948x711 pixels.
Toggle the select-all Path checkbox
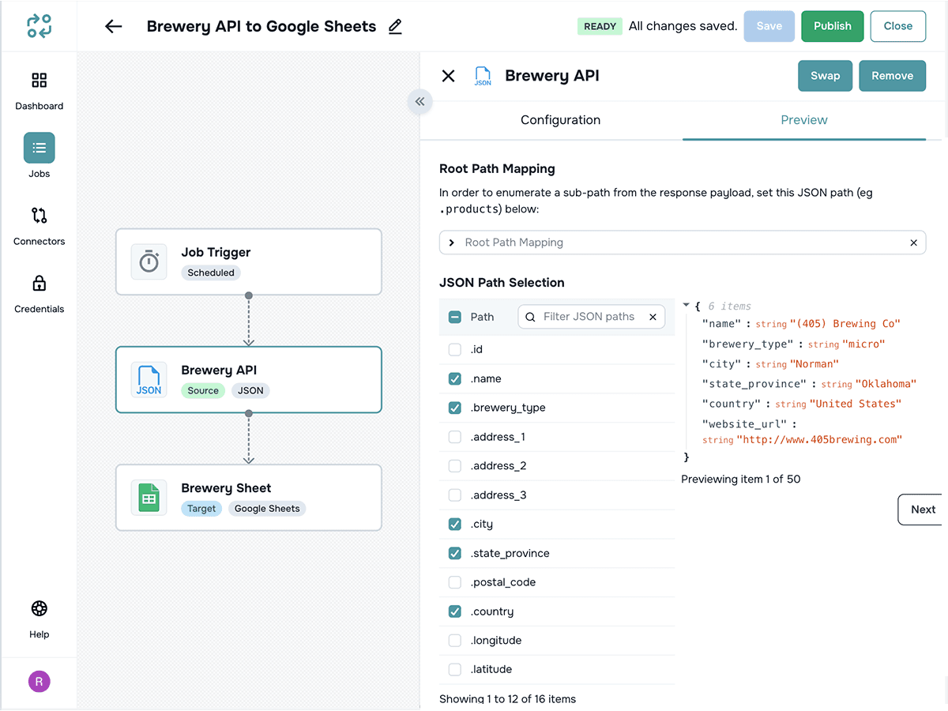click(454, 317)
